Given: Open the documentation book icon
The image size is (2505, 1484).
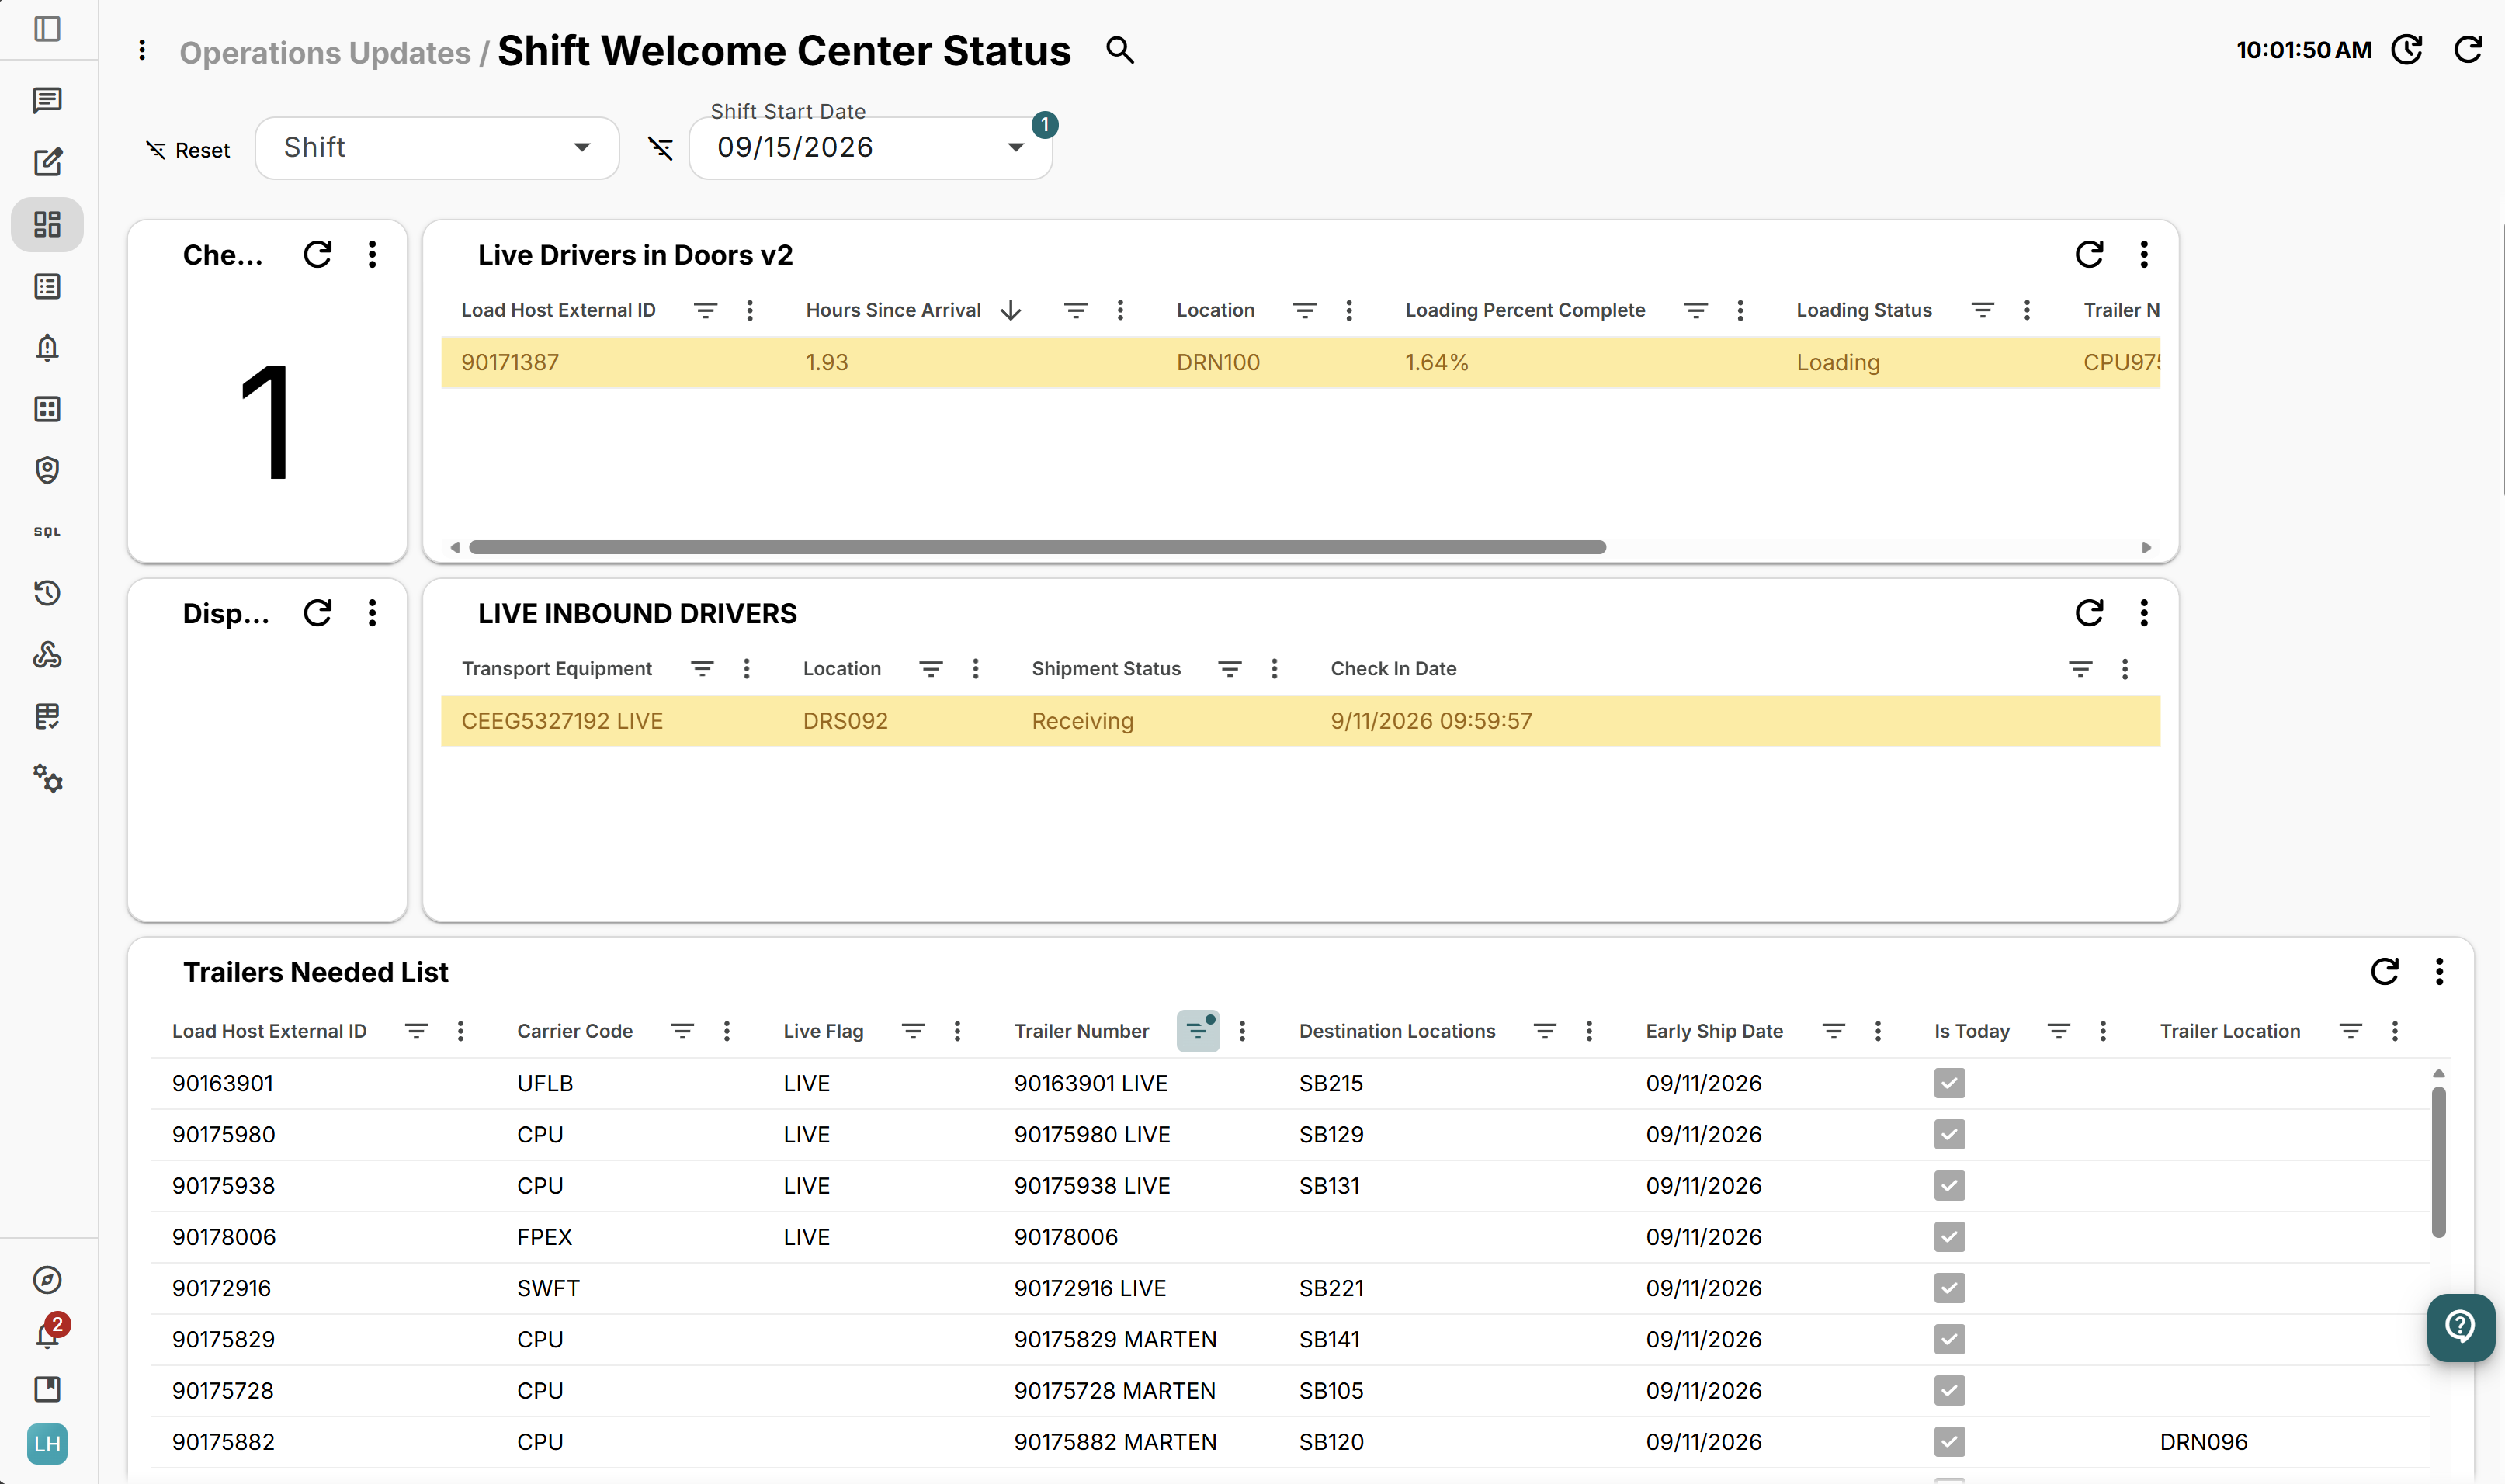Looking at the screenshot, I should click(x=47, y=1389).
